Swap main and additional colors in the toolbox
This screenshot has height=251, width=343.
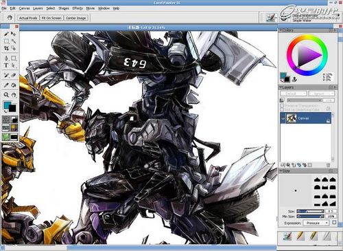pos(5,111)
